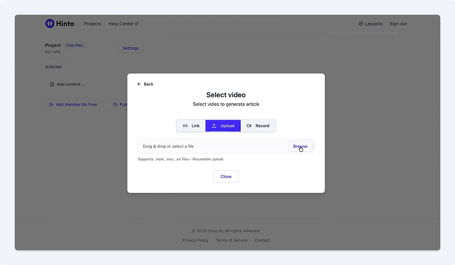
Task: Click the back arrow icon in dialog
Action: tap(139, 84)
